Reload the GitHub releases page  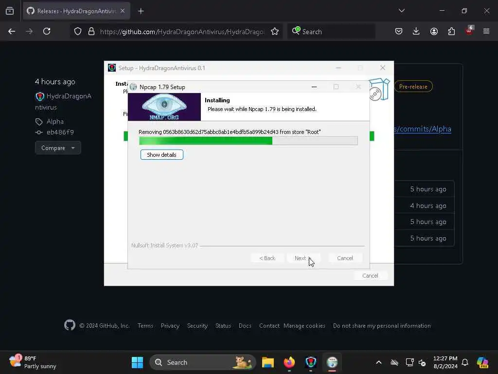(47, 31)
